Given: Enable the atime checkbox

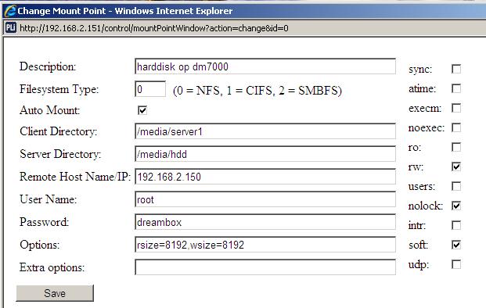Looking at the screenshot, I should [x=456, y=88].
